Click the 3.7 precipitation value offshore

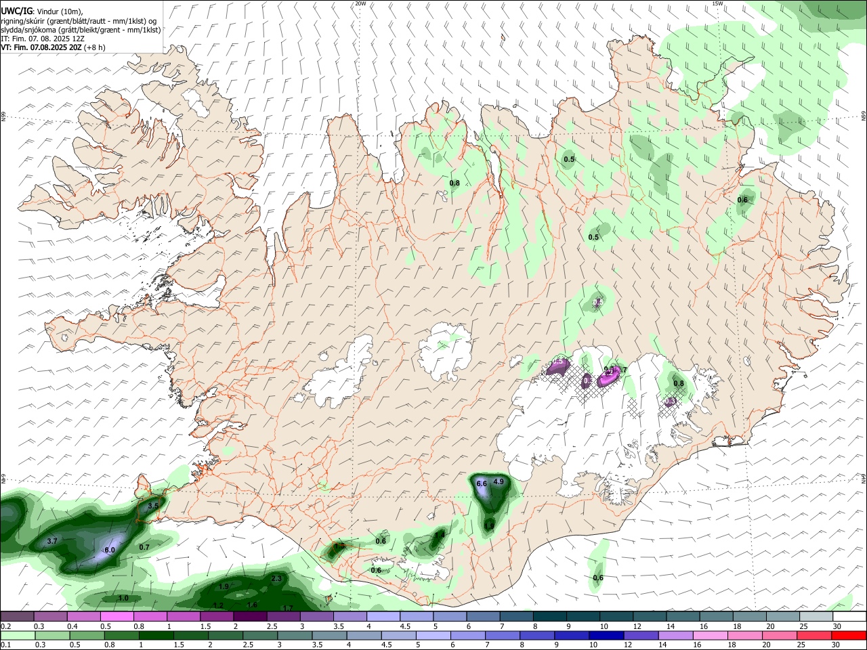pyautogui.click(x=52, y=541)
